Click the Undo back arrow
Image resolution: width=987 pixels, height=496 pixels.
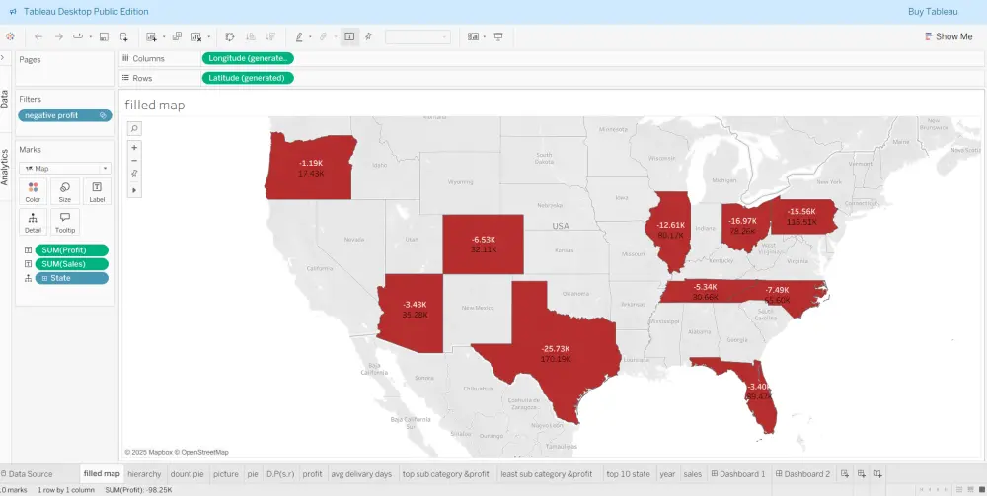point(38,37)
